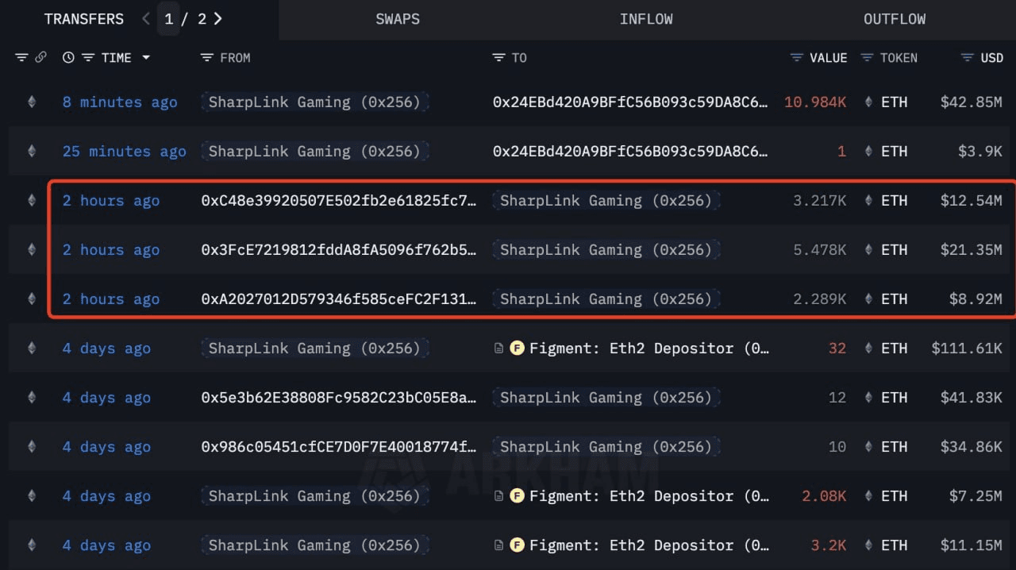Open the VALUE column filter icon
Screen dimensions: 1016x570
click(797, 57)
